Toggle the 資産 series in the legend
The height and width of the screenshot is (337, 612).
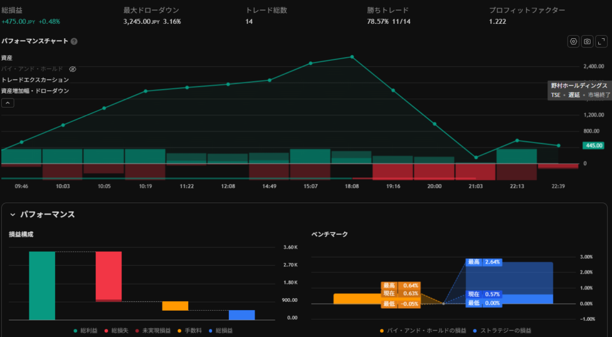(x=7, y=58)
